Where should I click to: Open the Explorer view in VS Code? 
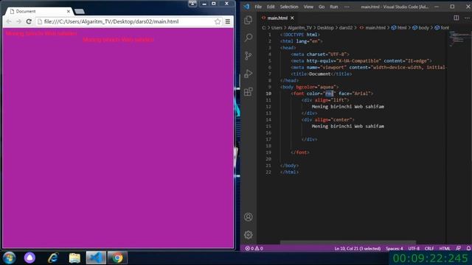point(249,20)
